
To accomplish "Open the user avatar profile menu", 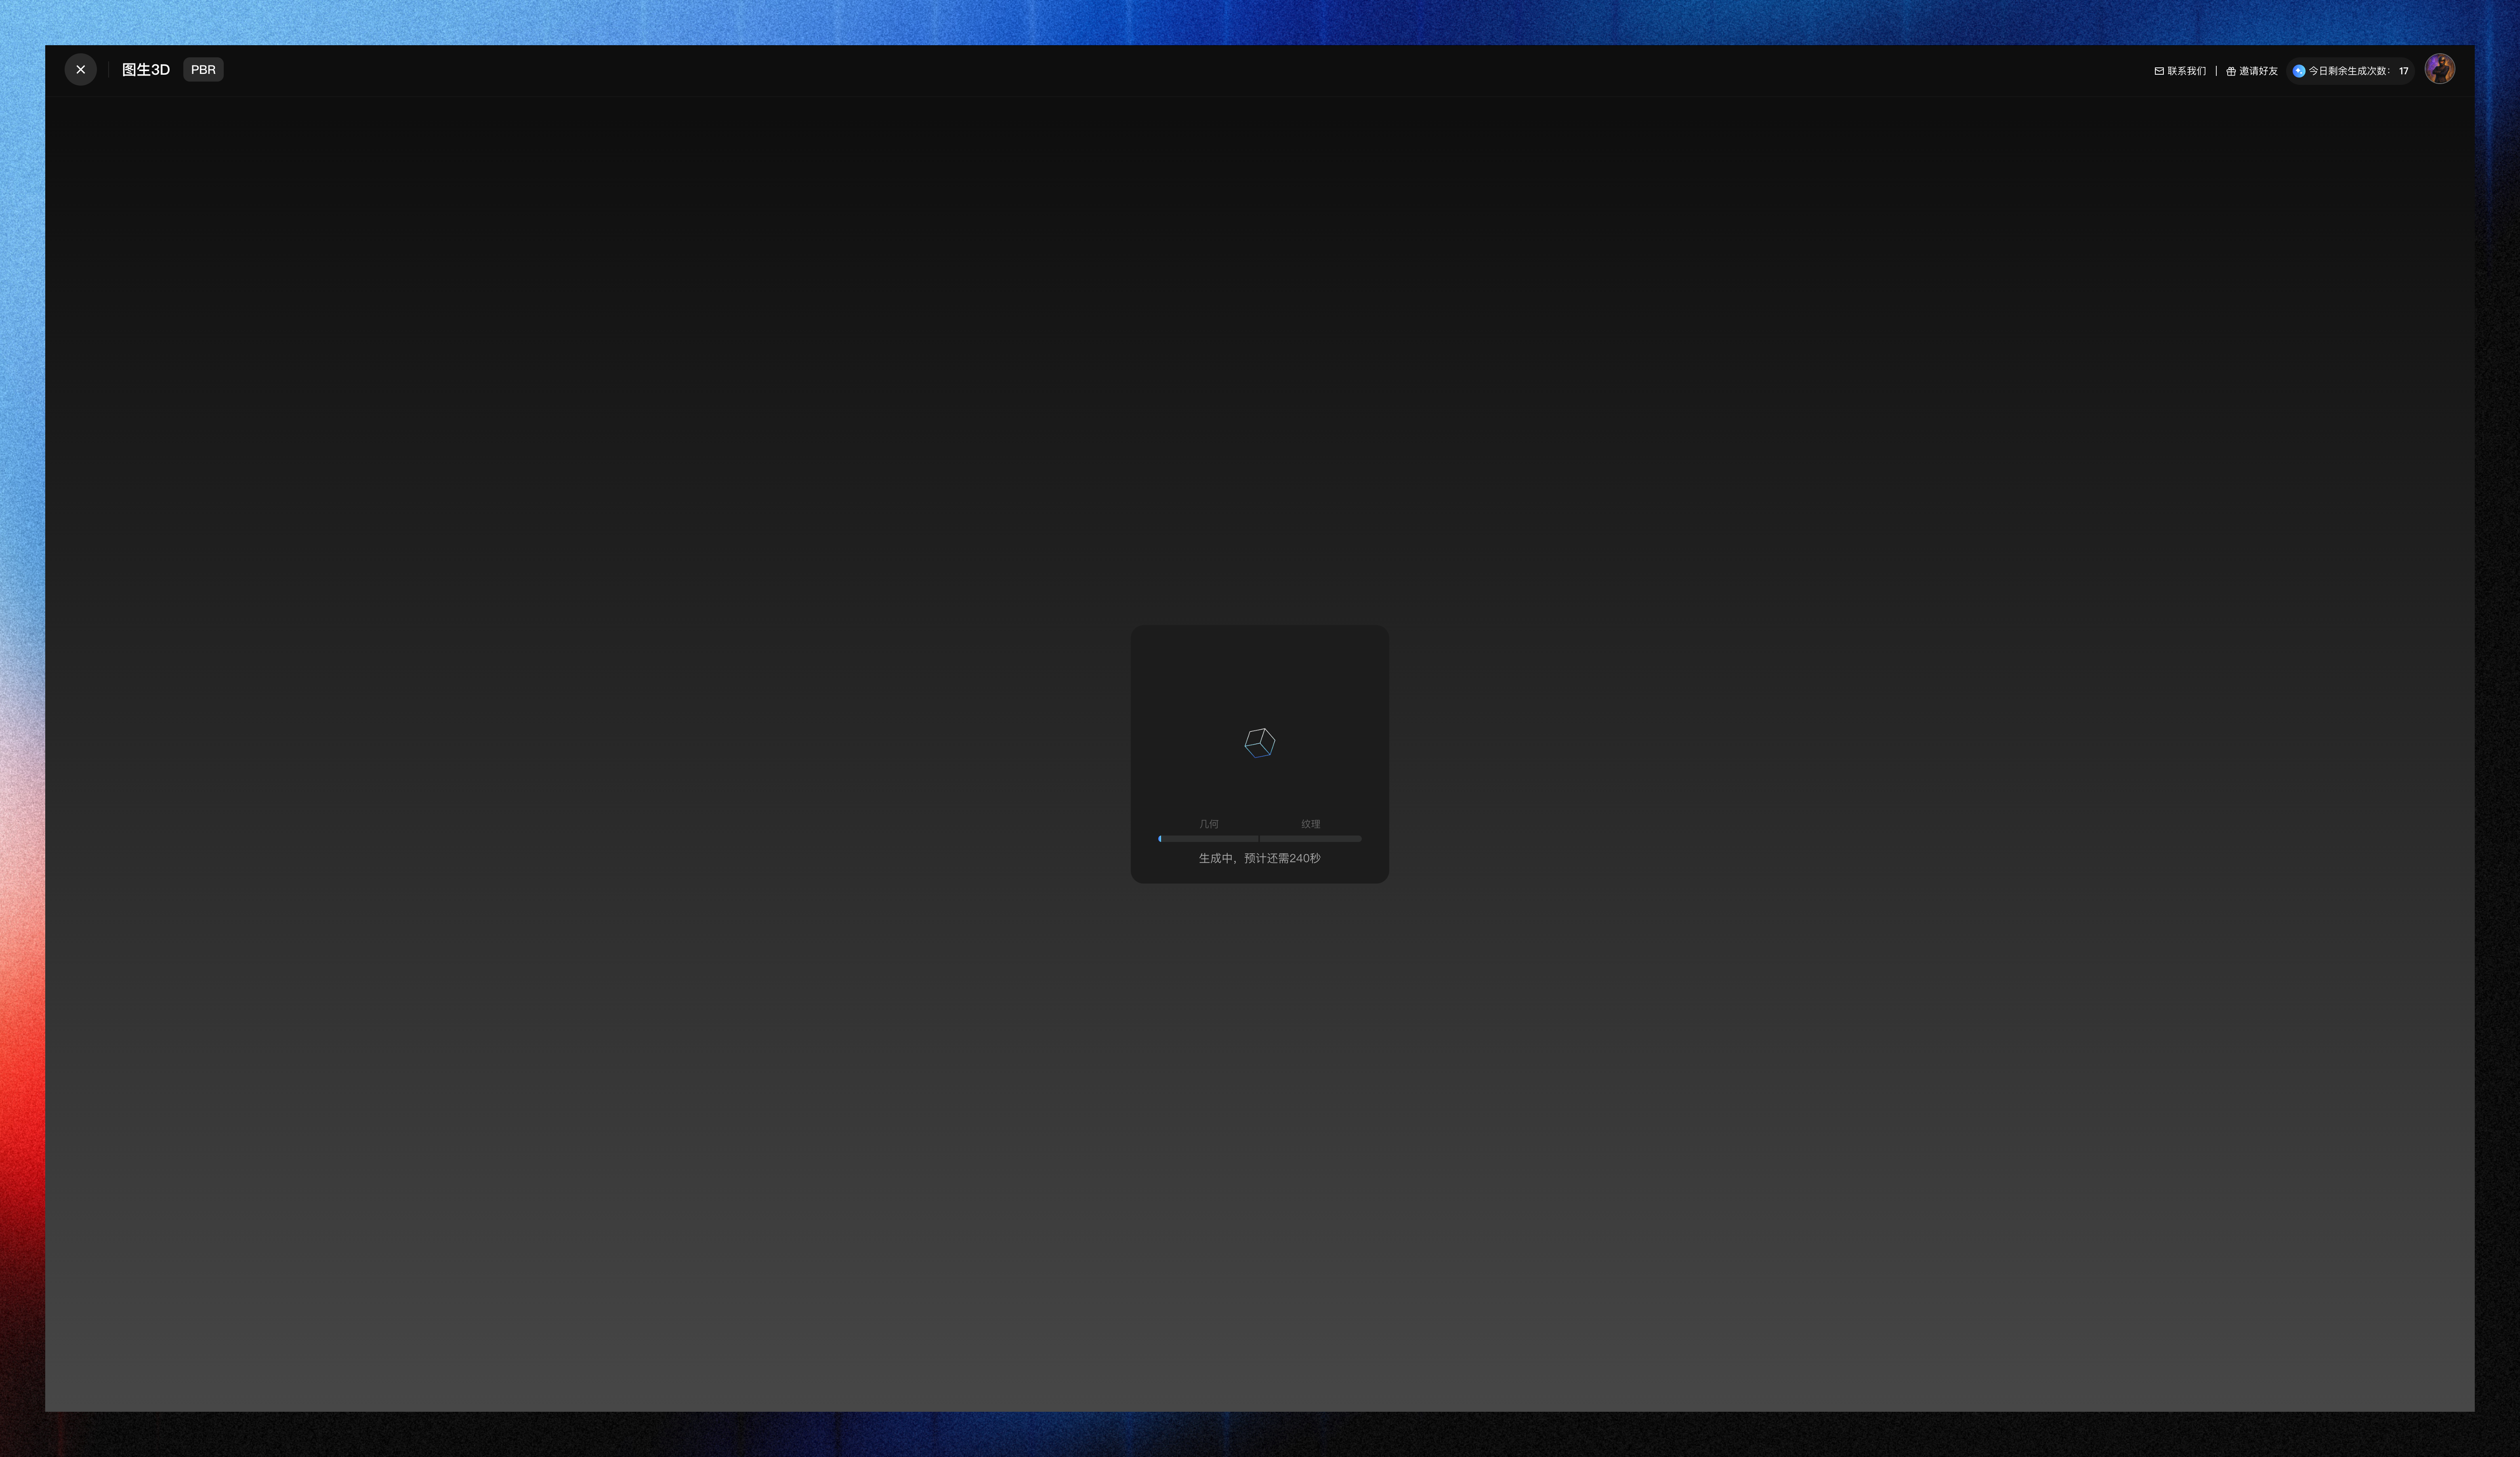I will coord(2440,70).
